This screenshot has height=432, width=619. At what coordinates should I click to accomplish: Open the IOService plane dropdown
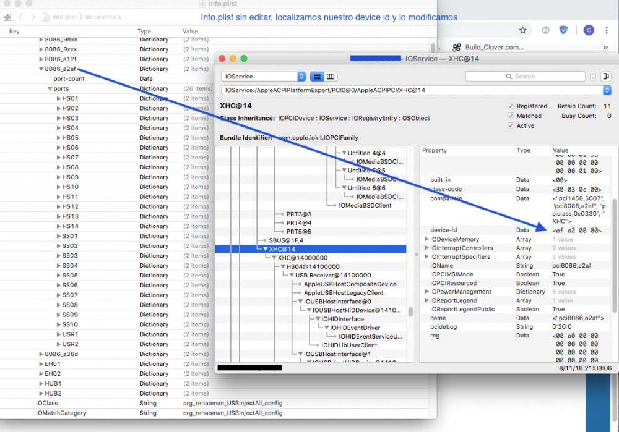[263, 77]
